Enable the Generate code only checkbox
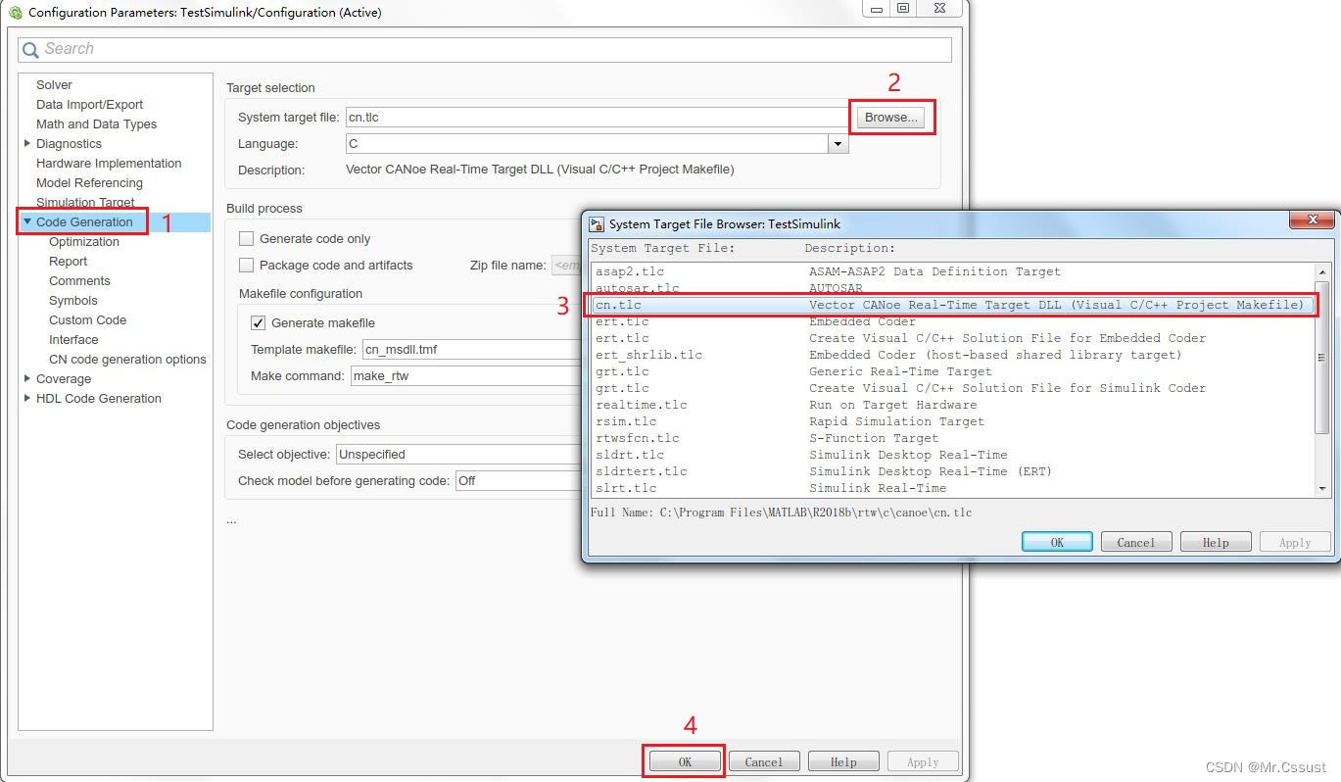 (x=246, y=238)
